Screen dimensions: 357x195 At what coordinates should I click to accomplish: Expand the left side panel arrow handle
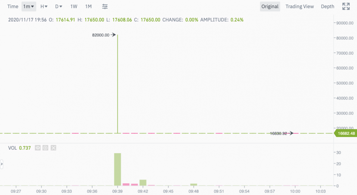click(2, 164)
